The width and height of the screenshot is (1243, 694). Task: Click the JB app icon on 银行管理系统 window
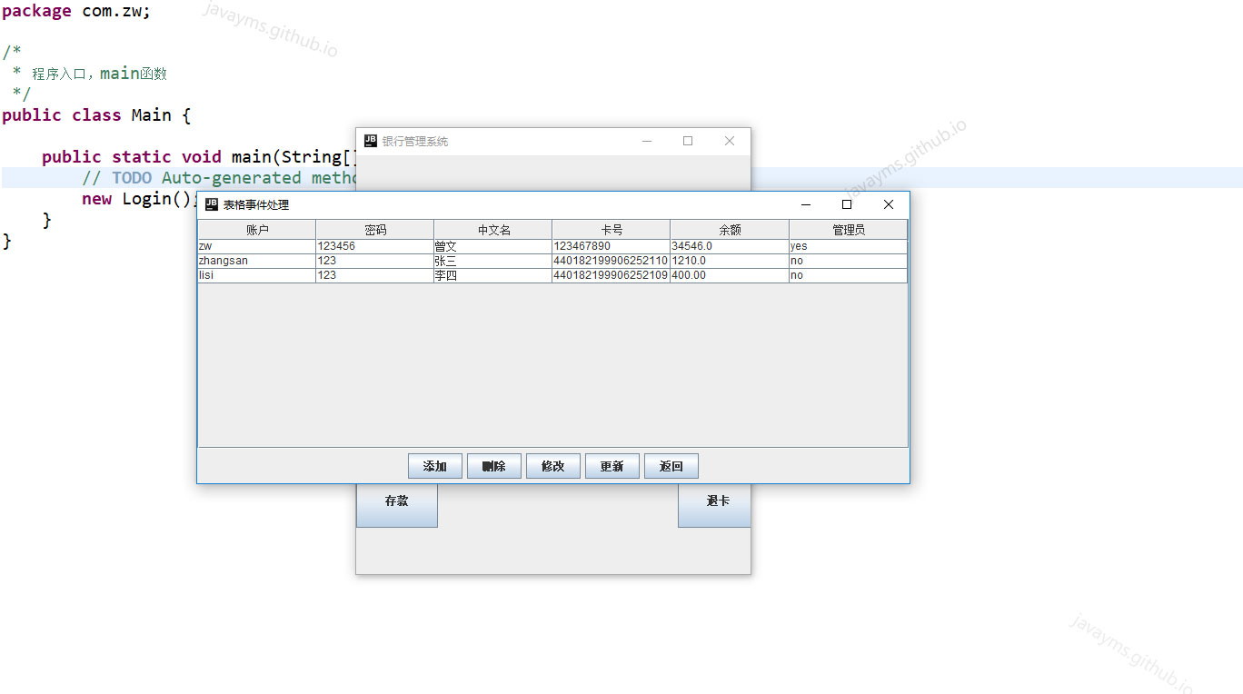pos(371,140)
